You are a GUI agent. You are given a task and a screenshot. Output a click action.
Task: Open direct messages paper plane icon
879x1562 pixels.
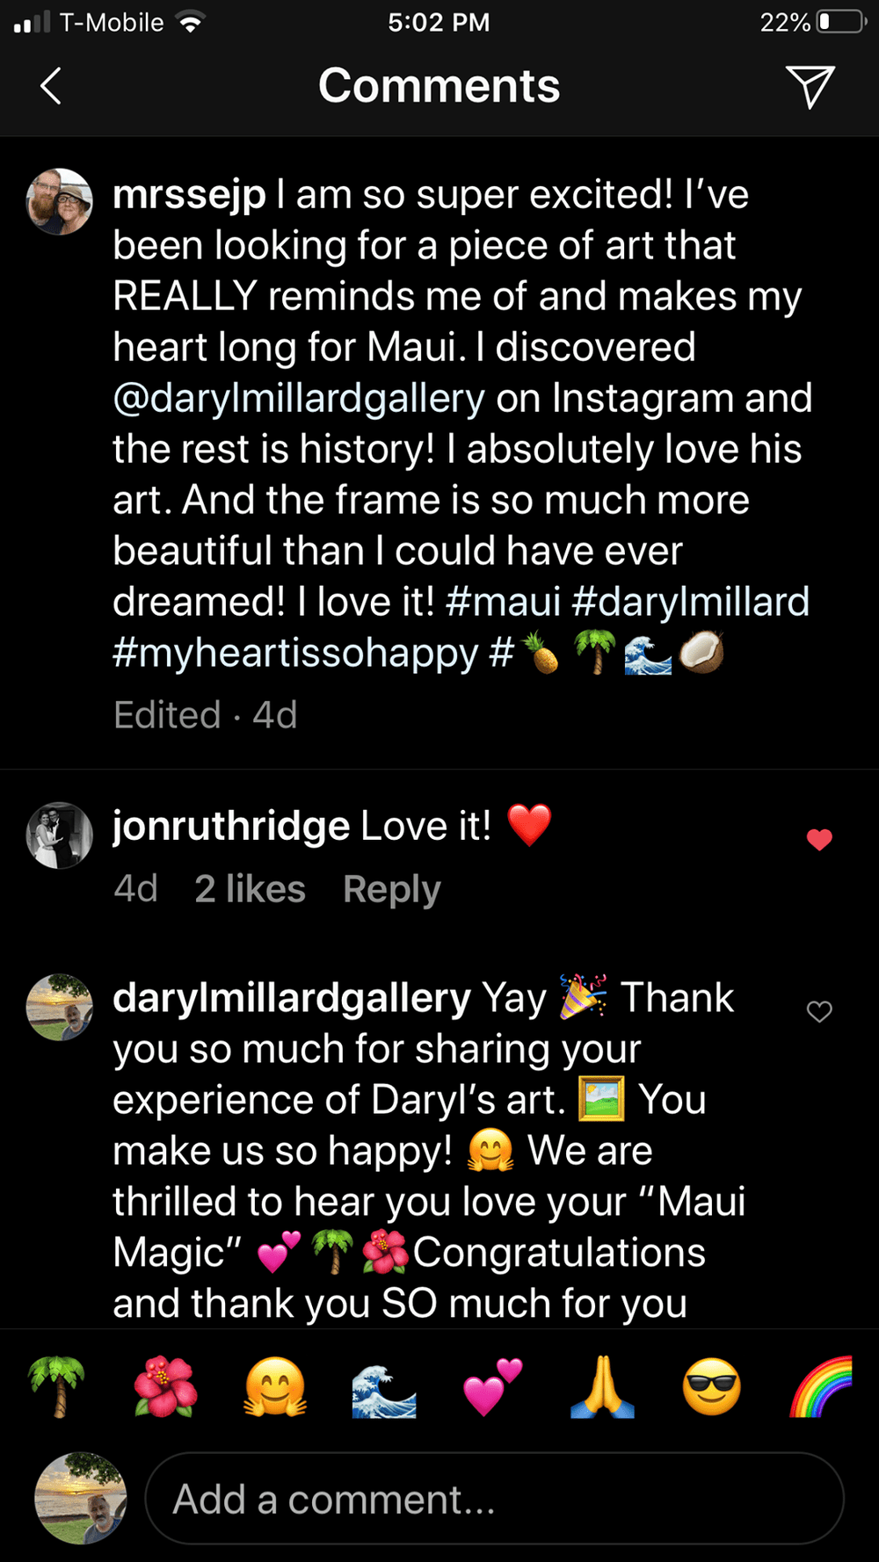[809, 86]
